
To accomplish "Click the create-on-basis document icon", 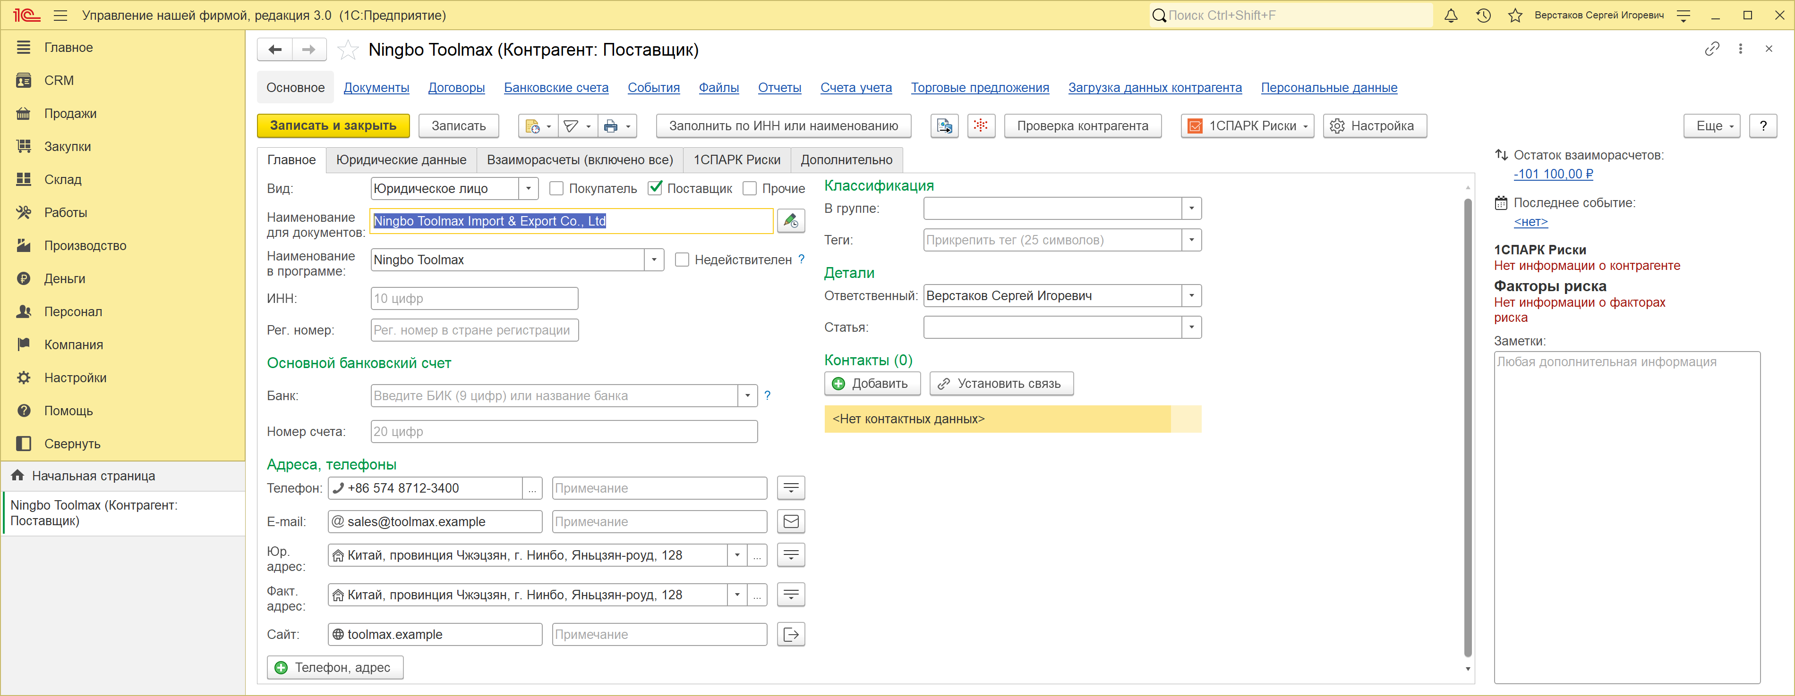I will point(537,126).
